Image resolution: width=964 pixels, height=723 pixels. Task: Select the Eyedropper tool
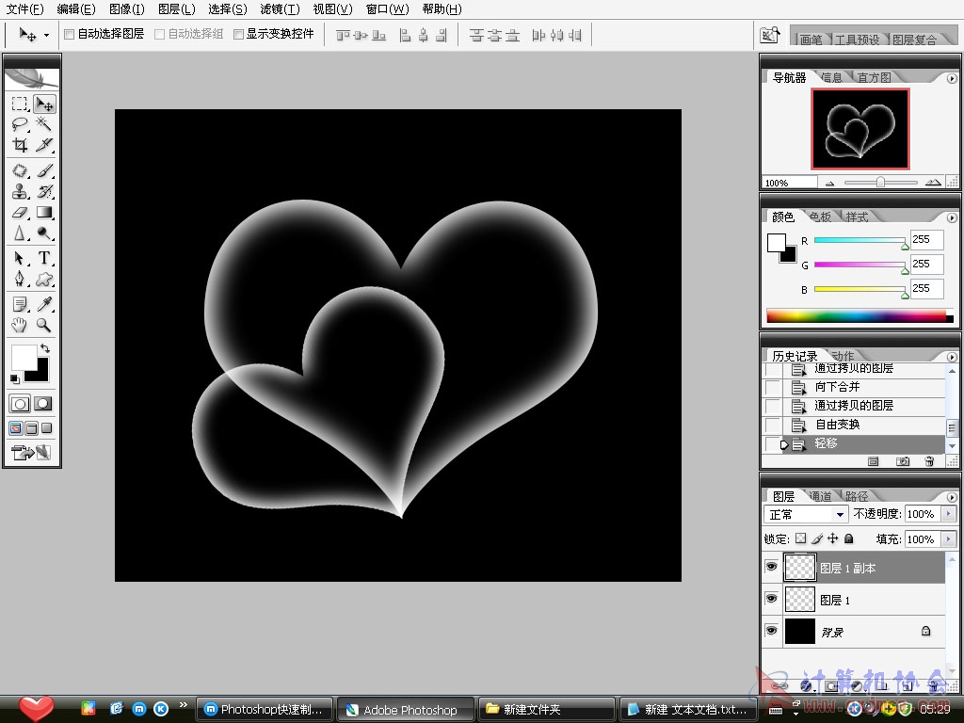[x=44, y=304]
